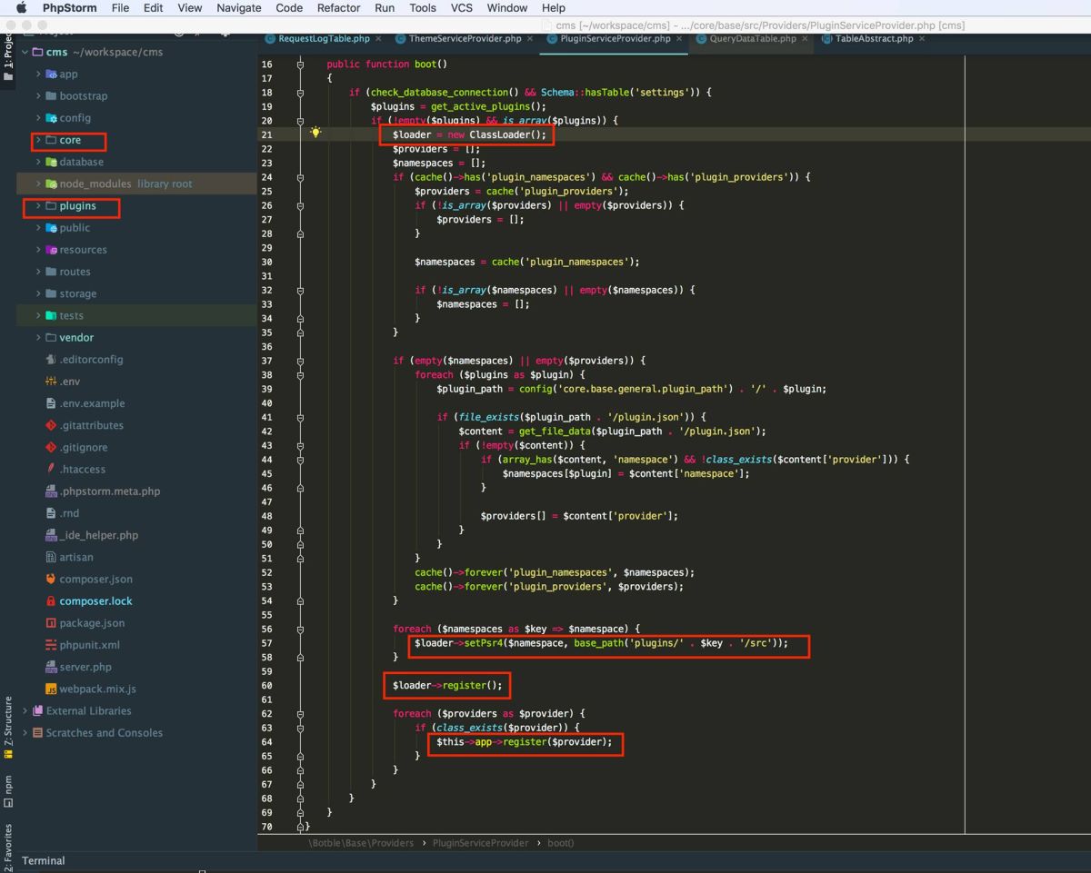Open the PhpStorm application menu
The width and height of the screenshot is (1091, 873).
pos(72,8)
